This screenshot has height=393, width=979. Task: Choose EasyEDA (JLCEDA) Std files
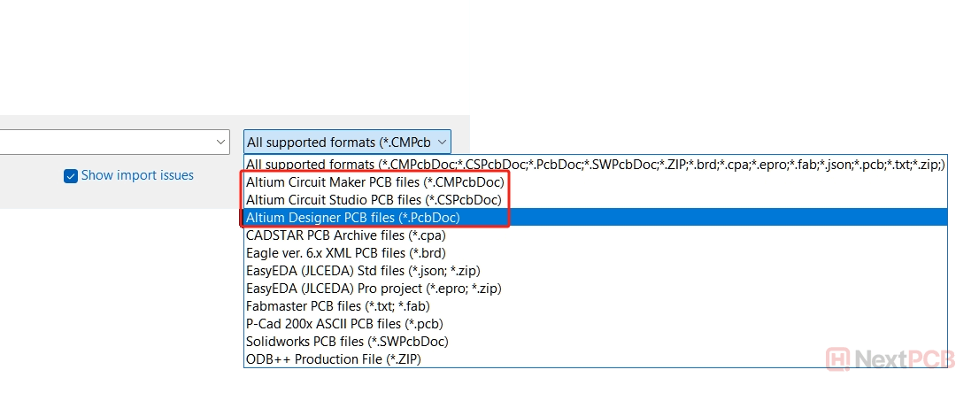(x=363, y=271)
